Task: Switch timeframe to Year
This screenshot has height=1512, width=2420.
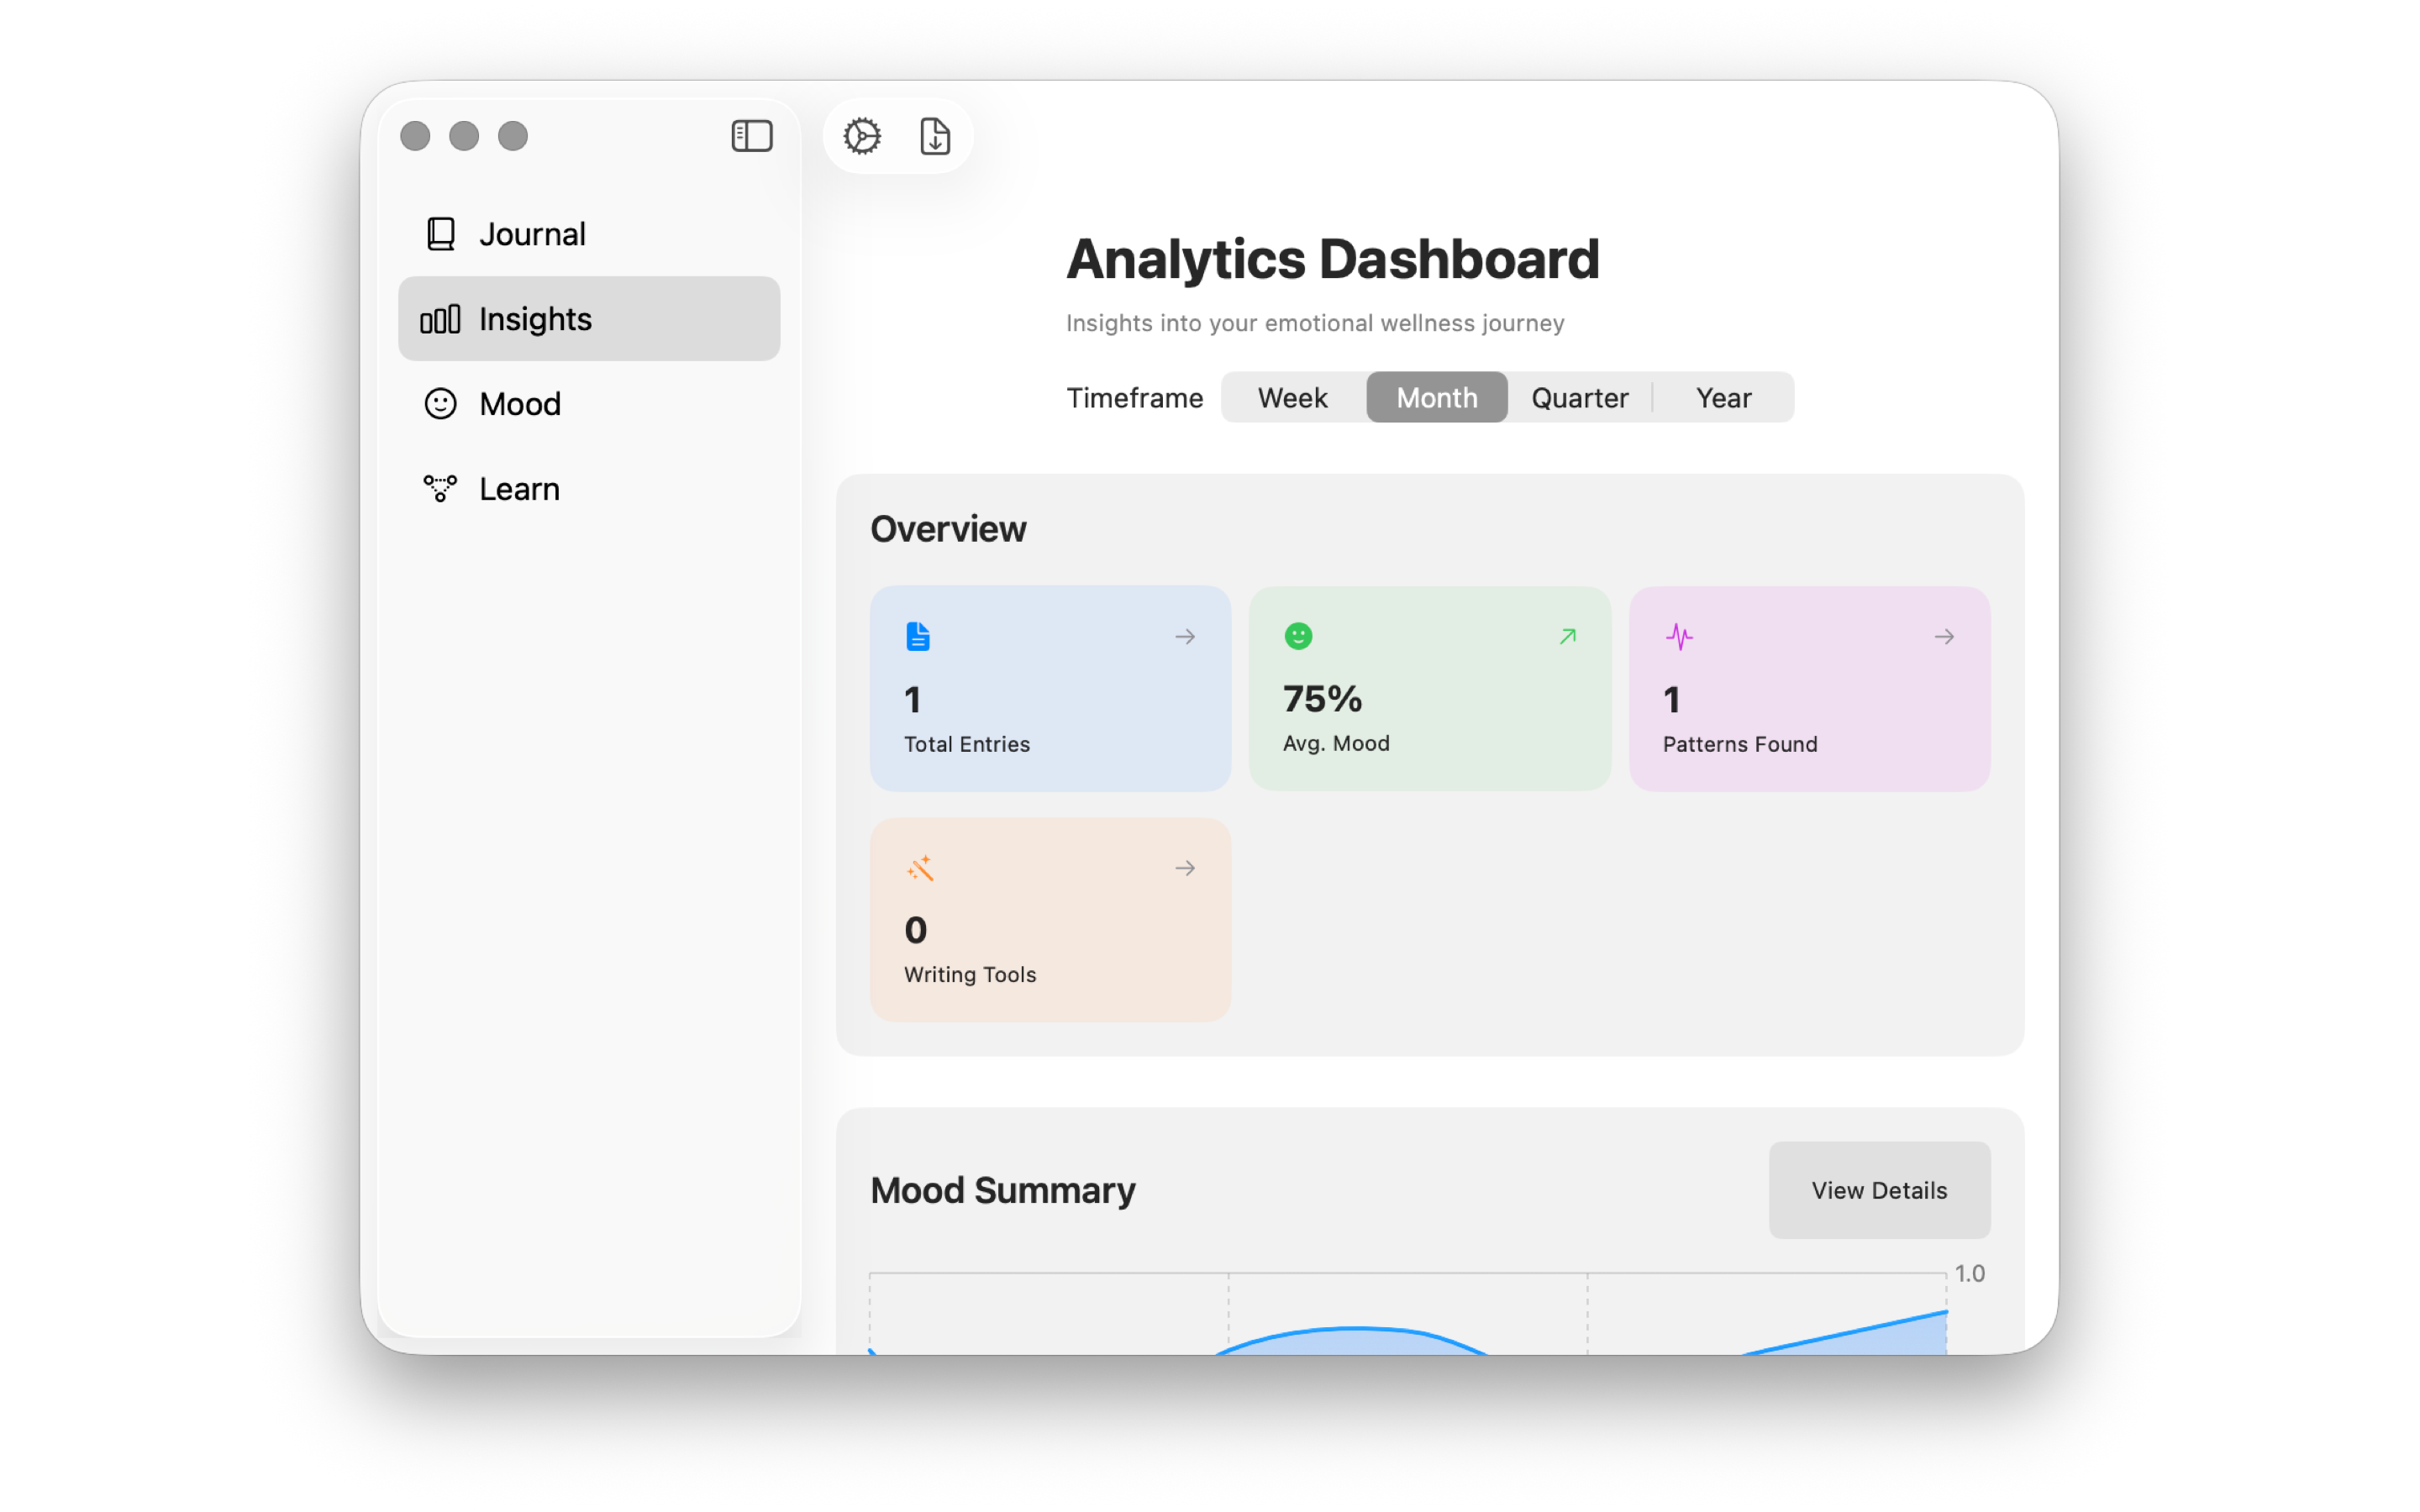Action: pos(1724,398)
